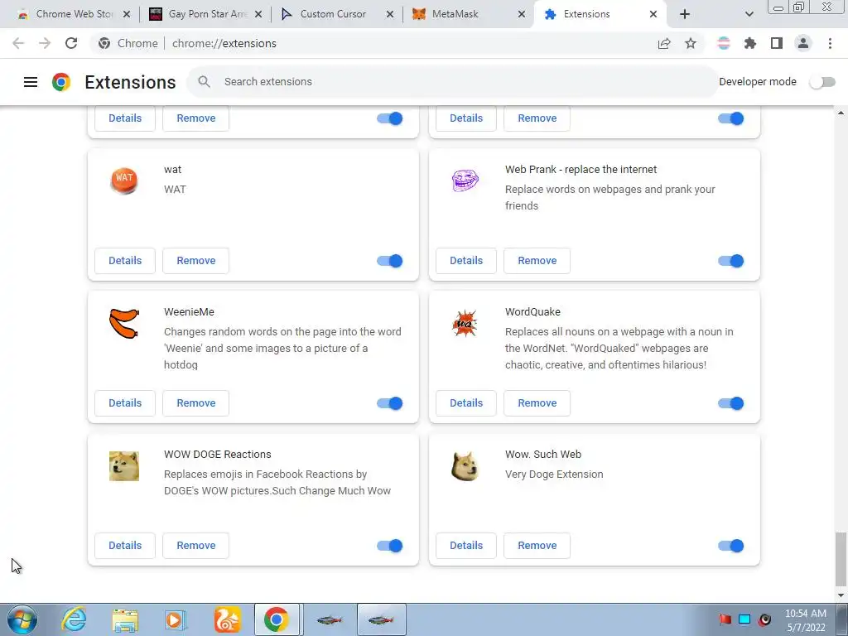Click the scrollbar down arrow
This screenshot has width=848, height=636.
841,595
